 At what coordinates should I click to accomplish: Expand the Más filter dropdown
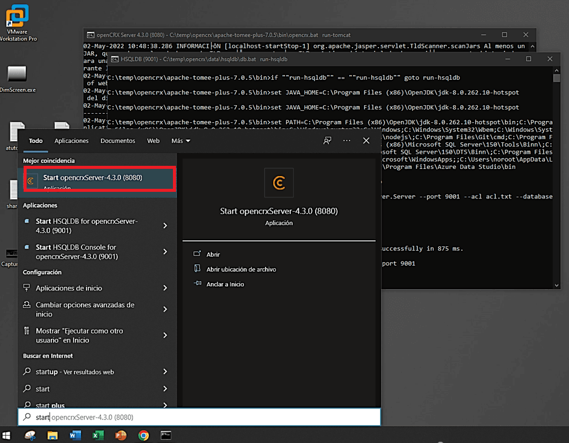[181, 141]
